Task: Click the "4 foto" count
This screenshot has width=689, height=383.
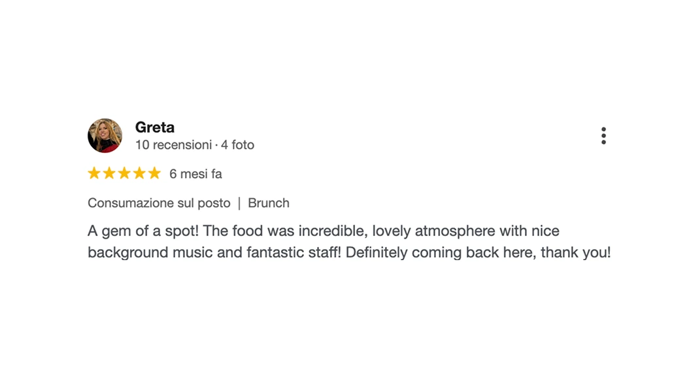Action: point(237,145)
